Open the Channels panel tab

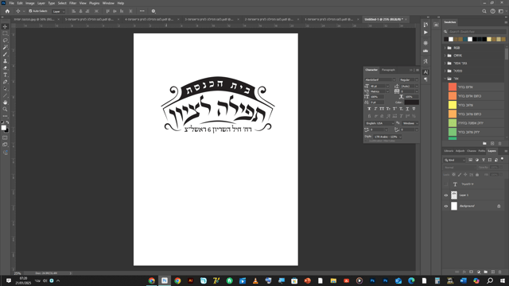472,151
